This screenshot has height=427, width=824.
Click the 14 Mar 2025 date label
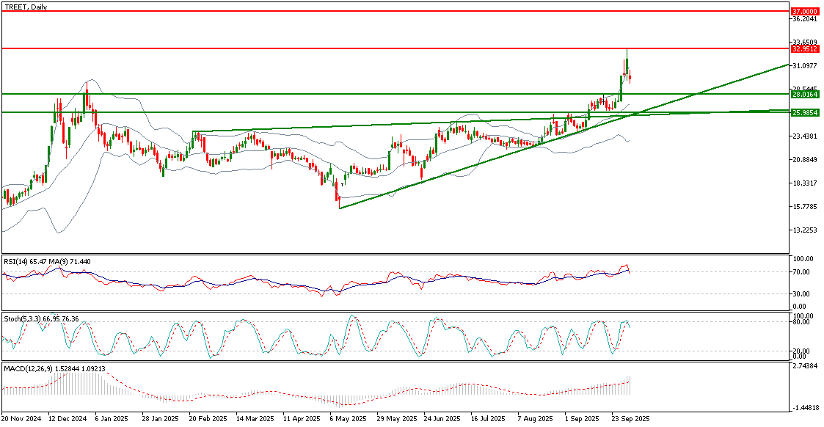[254, 419]
